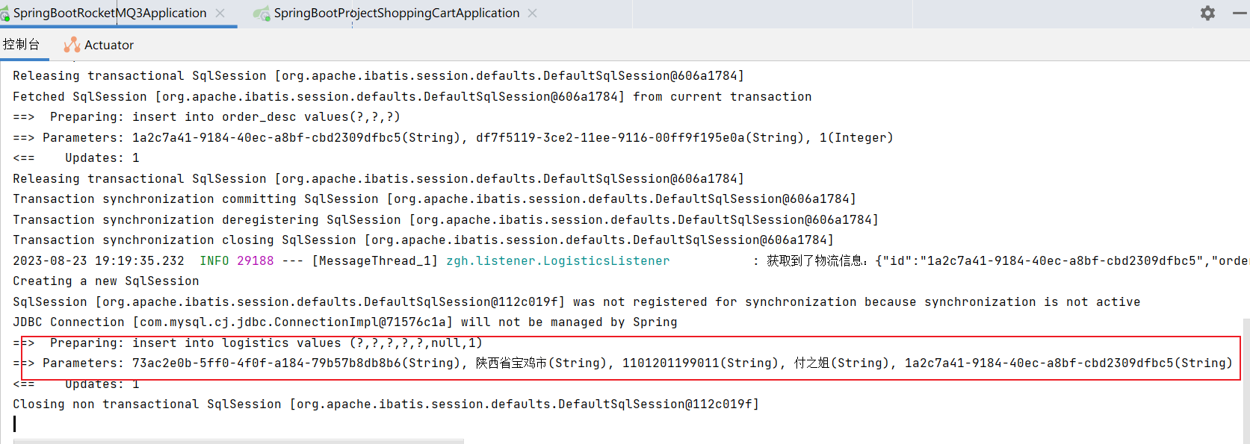
Task: Click 'Transaction synchronization committing SqlSession' line
Action: (435, 199)
